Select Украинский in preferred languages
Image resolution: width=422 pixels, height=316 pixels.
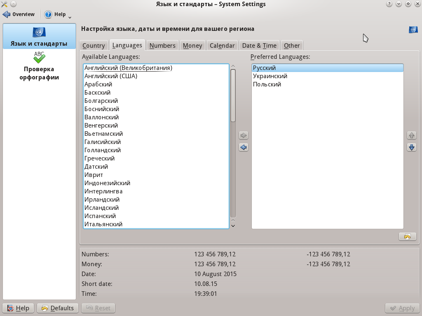click(x=270, y=76)
